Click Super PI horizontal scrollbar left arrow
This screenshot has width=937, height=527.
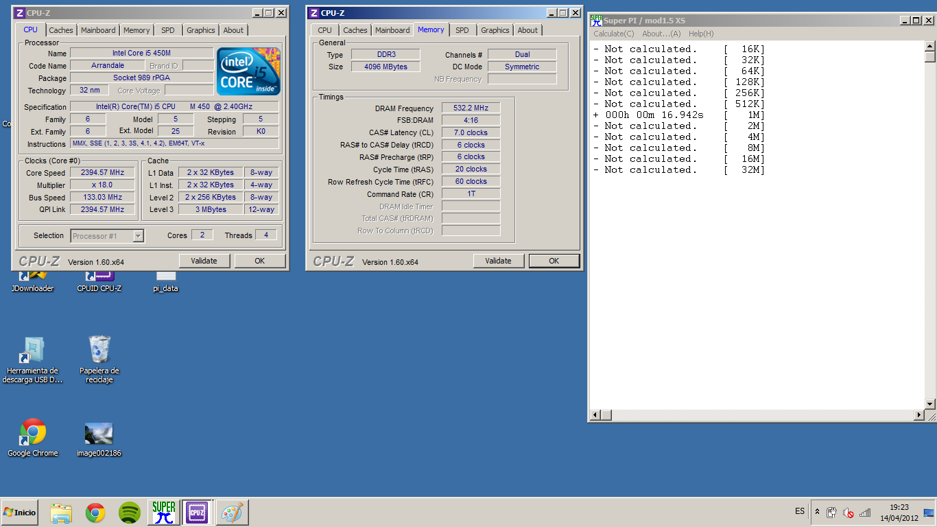pos(595,415)
